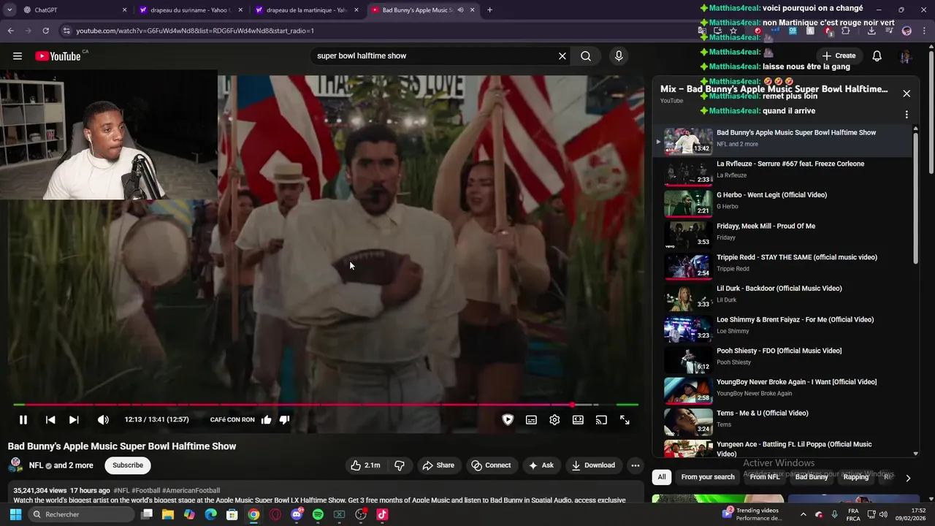
Task: Show hidden system tray icons chevron
Action: click(803, 514)
